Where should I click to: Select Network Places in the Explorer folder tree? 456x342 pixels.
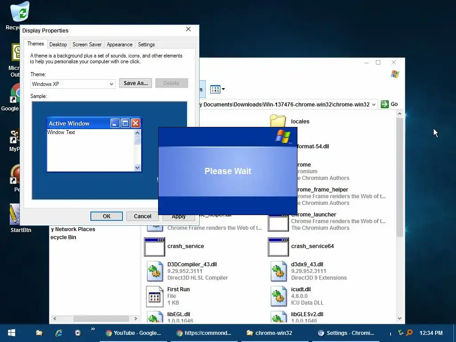[73, 229]
